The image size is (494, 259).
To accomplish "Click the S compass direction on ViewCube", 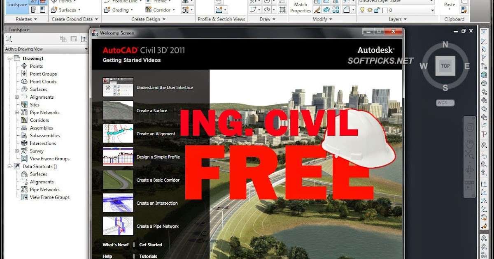I will click(445, 88).
